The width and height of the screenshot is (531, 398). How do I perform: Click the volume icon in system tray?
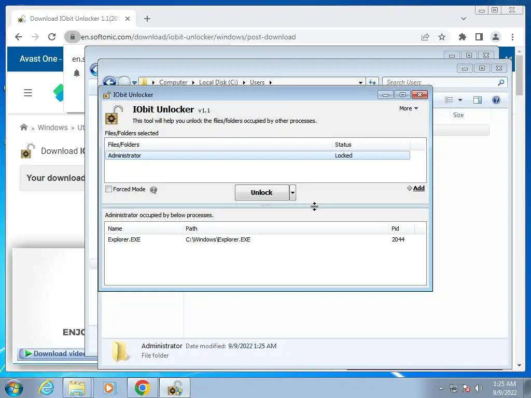tap(479, 388)
